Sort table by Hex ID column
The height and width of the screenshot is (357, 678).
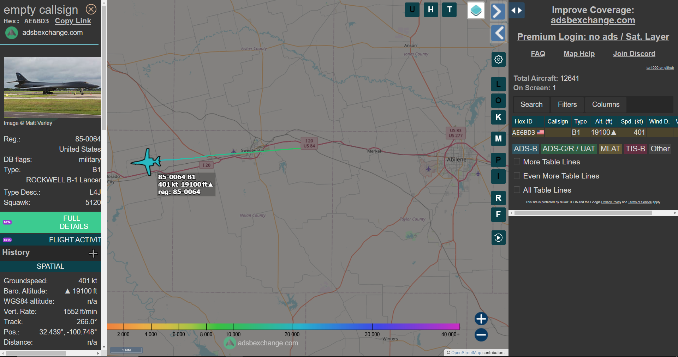524,121
